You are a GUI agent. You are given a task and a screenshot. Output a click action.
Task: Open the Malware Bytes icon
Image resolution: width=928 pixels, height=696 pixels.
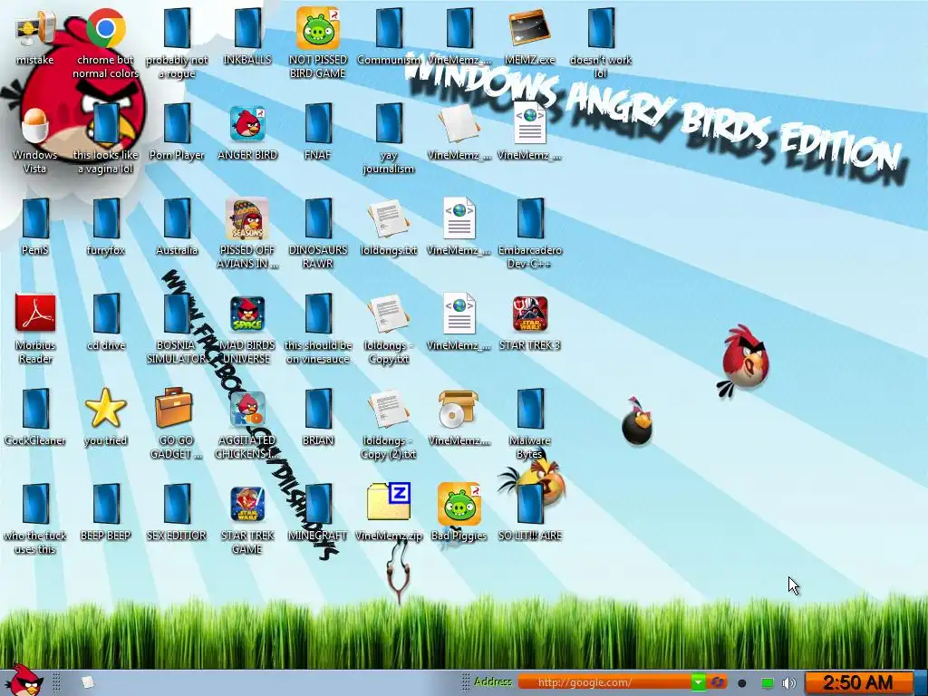click(529, 409)
